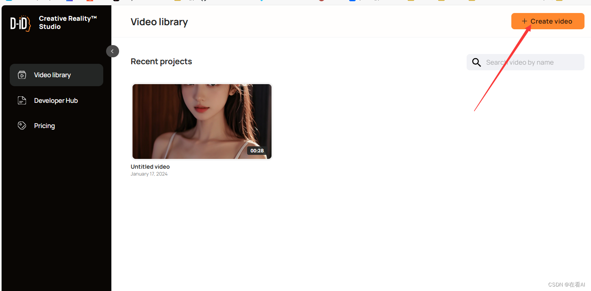Click the January 17, 2024 date
The height and width of the screenshot is (291, 591).
click(149, 174)
